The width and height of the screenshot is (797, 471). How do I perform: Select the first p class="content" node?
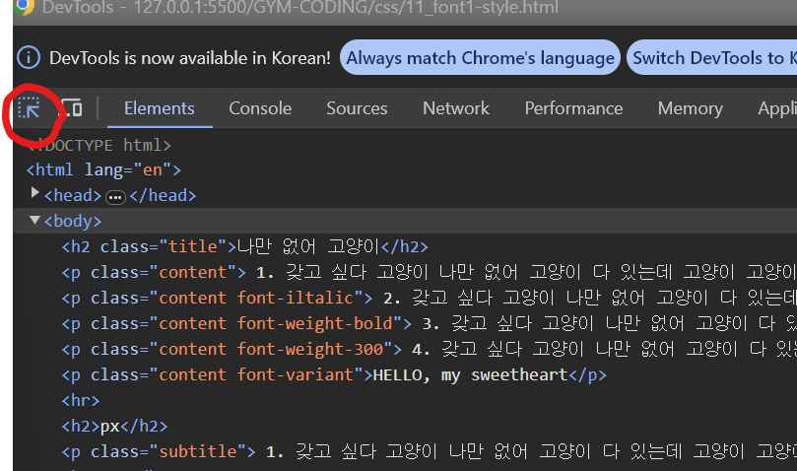tap(429, 272)
